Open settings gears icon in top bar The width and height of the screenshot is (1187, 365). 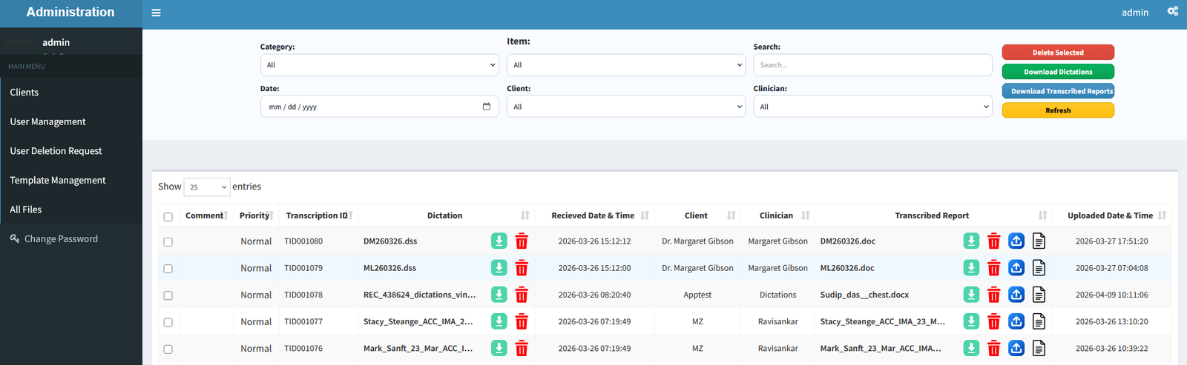click(1173, 11)
